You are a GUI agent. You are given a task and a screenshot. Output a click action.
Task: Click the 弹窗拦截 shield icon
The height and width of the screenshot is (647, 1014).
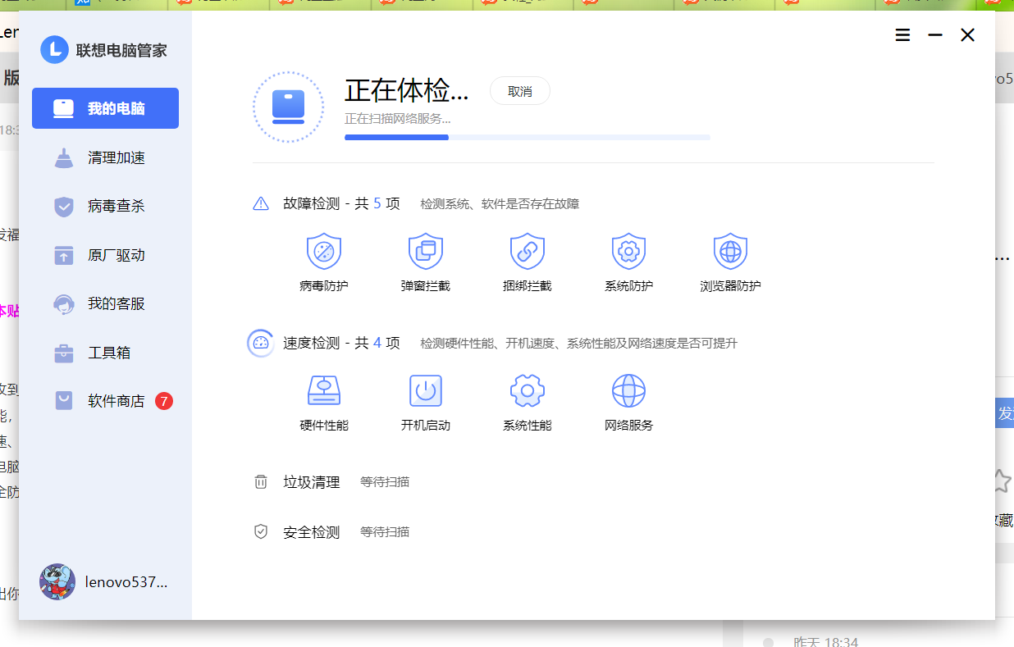[426, 251]
